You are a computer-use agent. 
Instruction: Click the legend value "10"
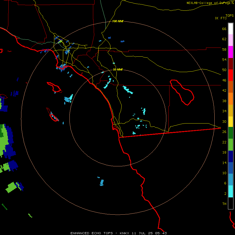pos(224,173)
